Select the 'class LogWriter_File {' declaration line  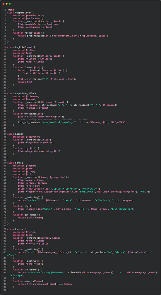tap(21, 93)
